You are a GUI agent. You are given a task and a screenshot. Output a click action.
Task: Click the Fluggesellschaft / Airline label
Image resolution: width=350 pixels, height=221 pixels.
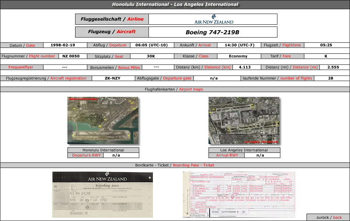point(112,19)
